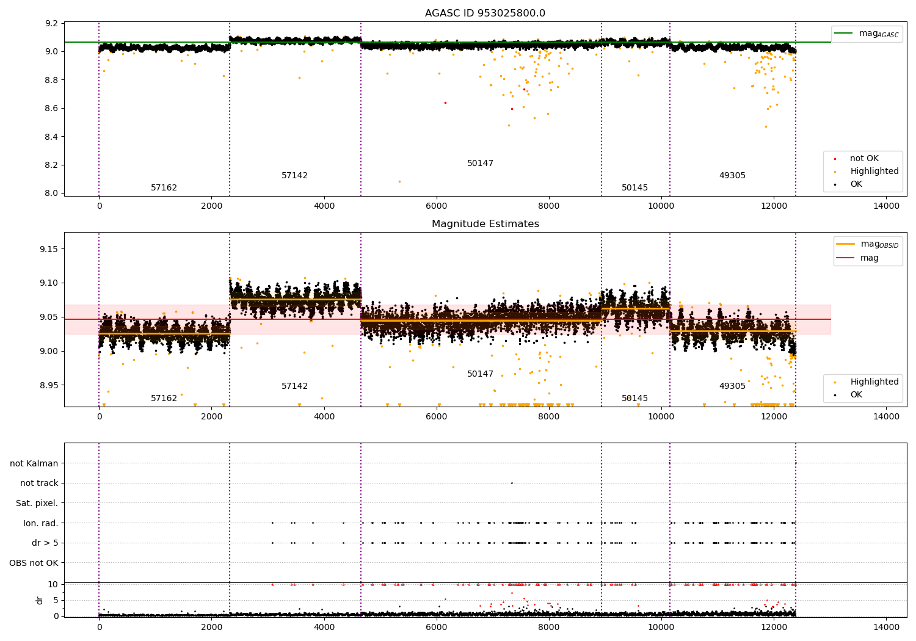This screenshot has height=641, width=916.
Task: Click the 9.05 y-axis tick in middle panel
Action: (x=49, y=317)
